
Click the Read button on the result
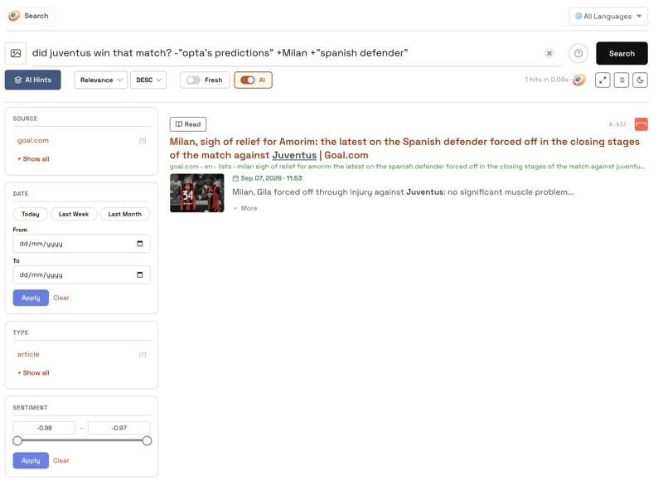pos(188,124)
